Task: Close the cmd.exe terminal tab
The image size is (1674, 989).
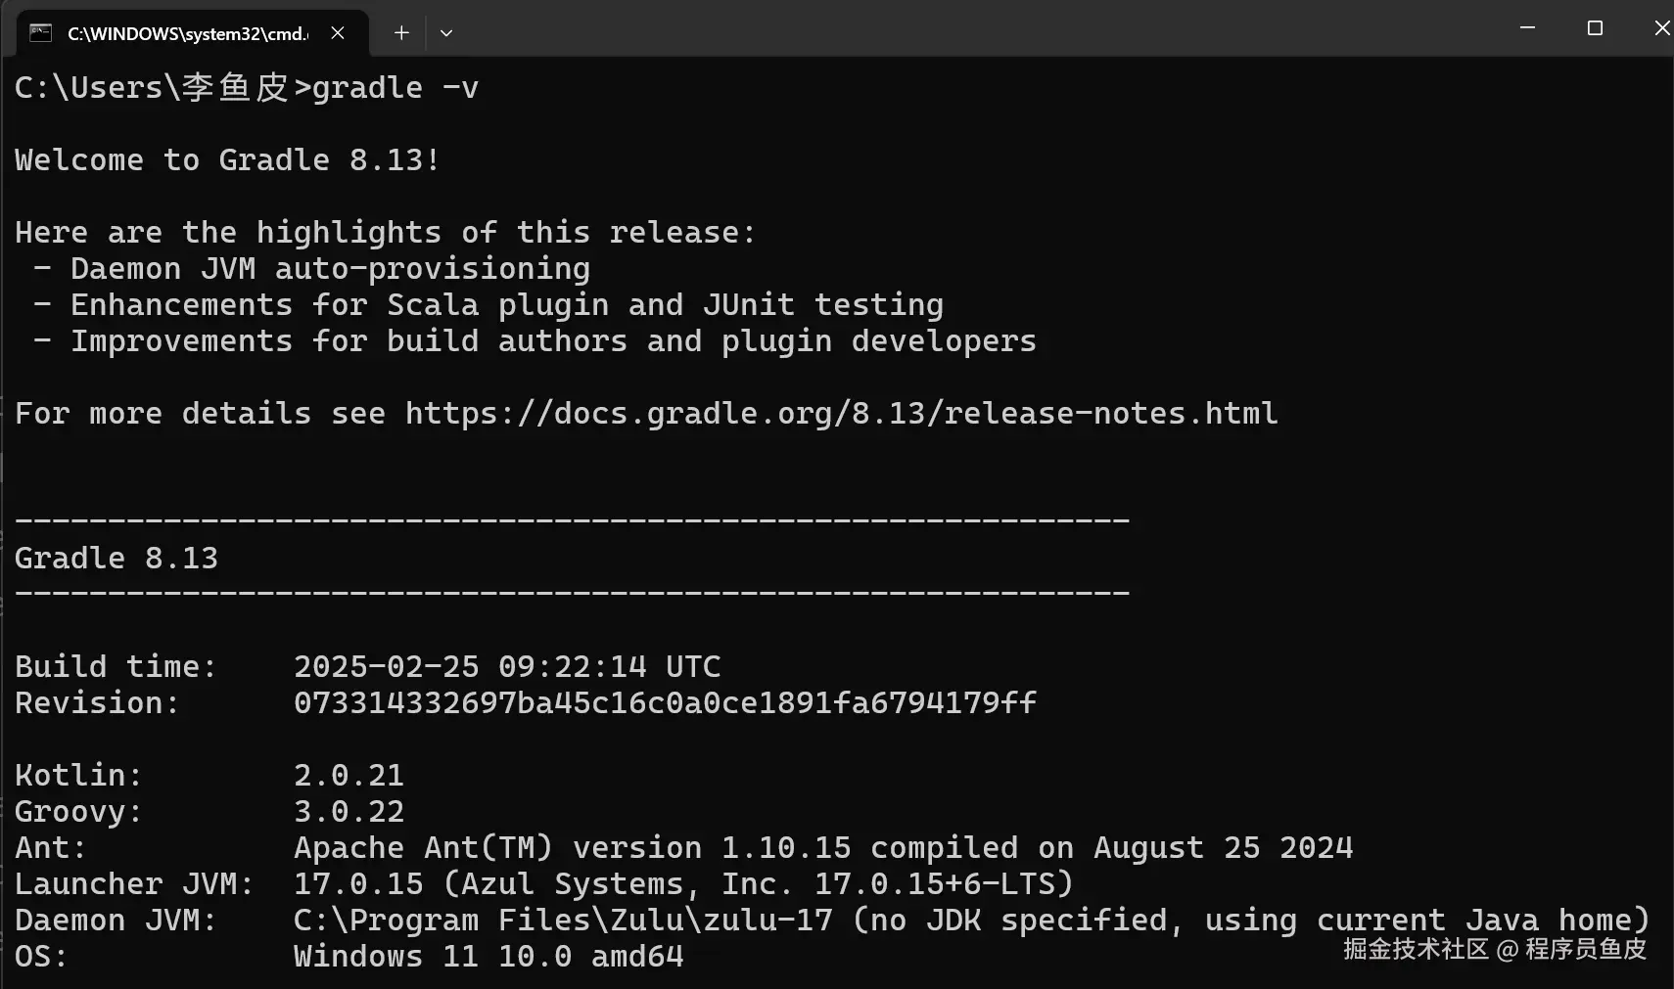Action: (338, 33)
